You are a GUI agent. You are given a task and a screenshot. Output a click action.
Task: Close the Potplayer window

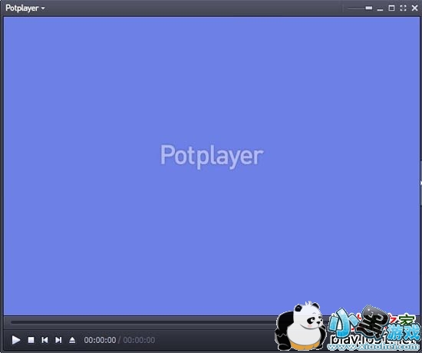tap(415, 8)
